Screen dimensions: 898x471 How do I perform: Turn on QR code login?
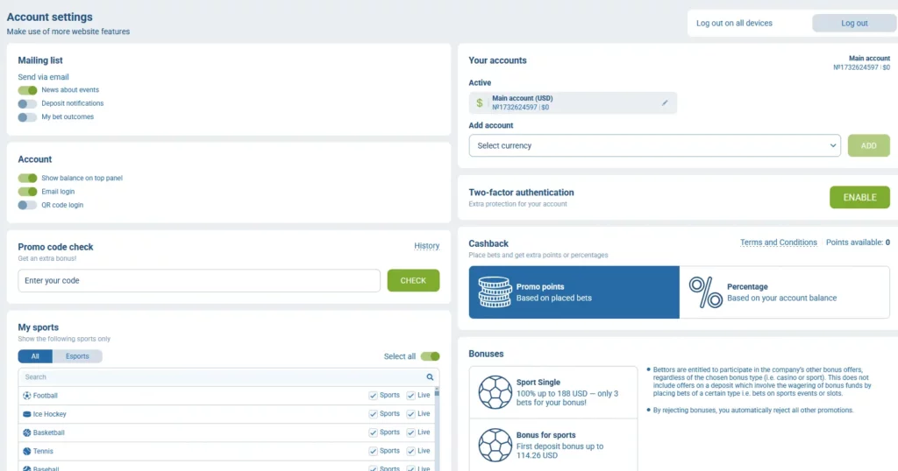[x=27, y=205]
